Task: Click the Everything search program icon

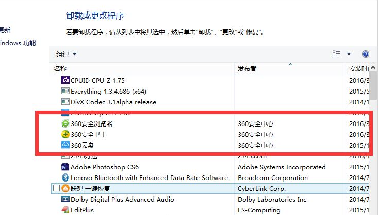Action: coord(65,91)
